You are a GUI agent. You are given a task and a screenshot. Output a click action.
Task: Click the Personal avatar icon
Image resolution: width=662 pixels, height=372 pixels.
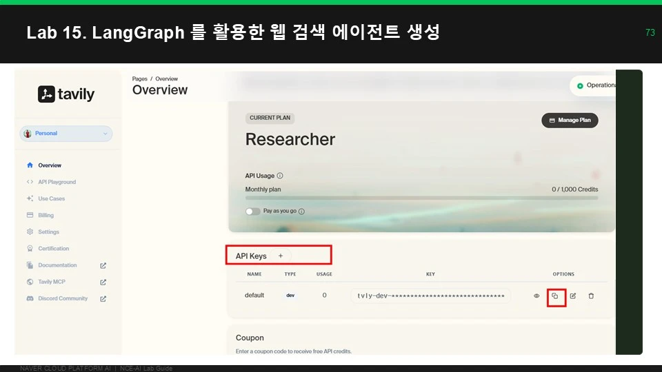coord(28,133)
